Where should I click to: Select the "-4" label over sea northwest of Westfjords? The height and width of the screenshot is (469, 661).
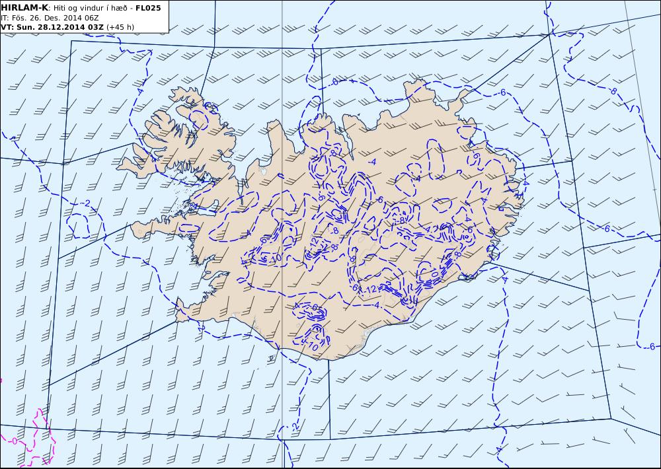point(139,91)
